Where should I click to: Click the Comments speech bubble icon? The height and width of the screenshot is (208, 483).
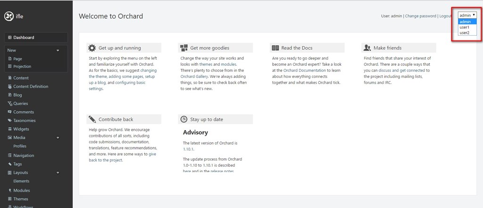click(9, 112)
